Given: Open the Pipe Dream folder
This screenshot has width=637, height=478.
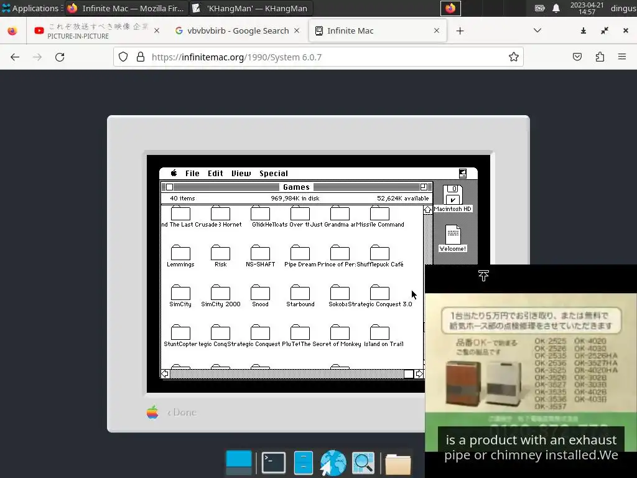Looking at the screenshot, I should tap(300, 253).
